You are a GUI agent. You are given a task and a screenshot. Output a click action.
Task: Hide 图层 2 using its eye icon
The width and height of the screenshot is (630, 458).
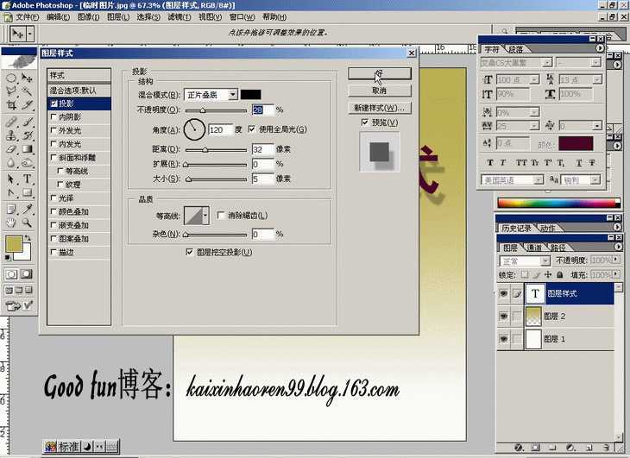[x=503, y=316]
